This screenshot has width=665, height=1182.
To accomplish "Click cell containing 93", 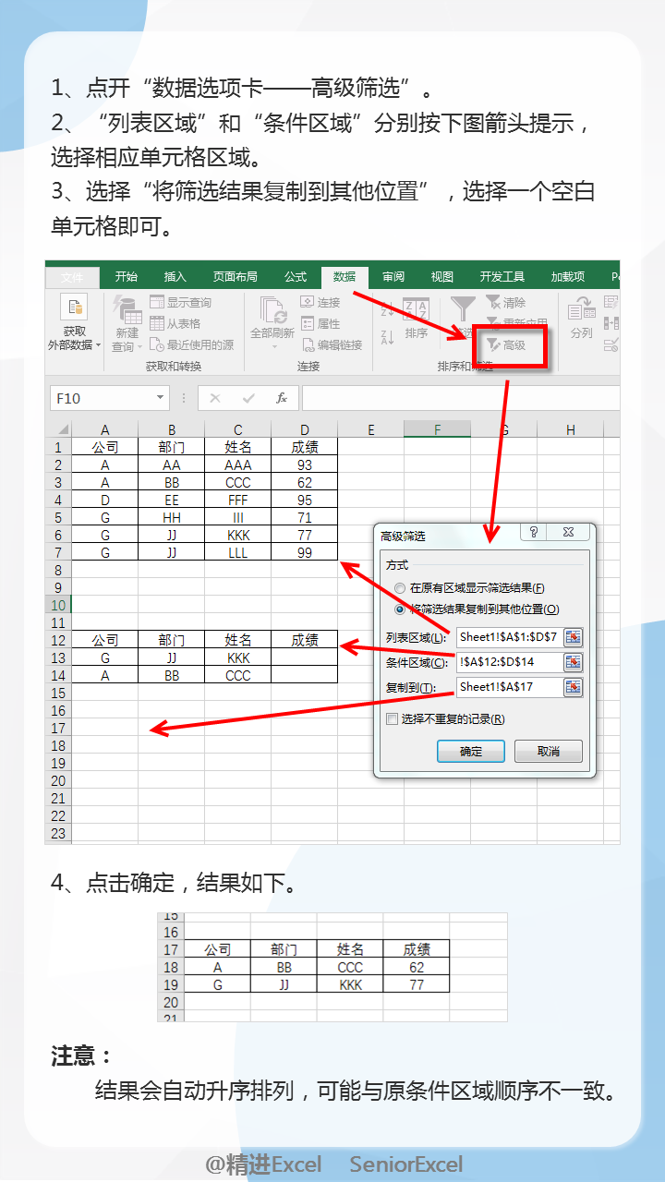I will tap(305, 464).
